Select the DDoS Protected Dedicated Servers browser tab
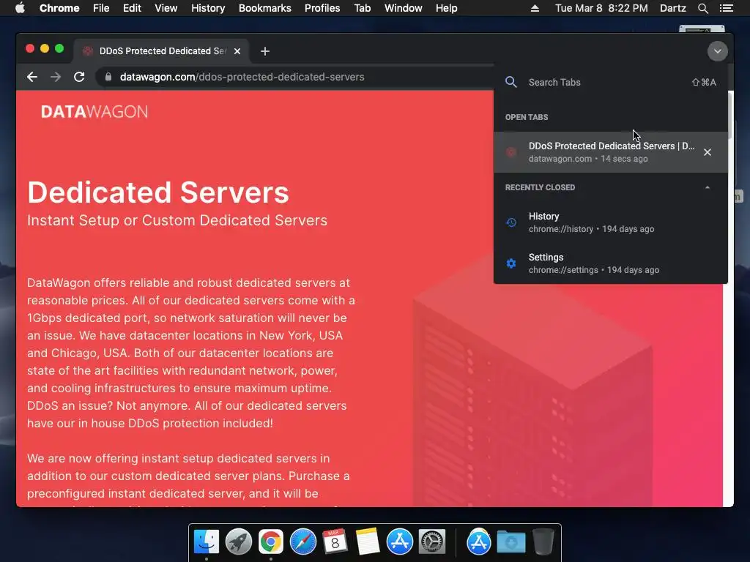 tap(161, 51)
